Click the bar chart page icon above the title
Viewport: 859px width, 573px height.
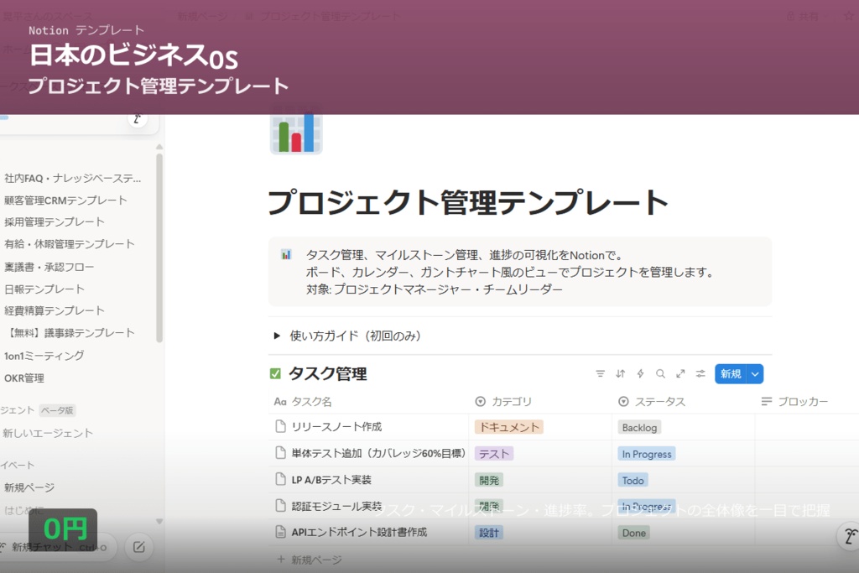(x=295, y=133)
